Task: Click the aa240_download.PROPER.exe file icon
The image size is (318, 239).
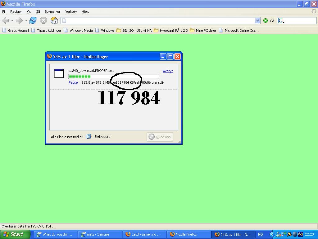Action: [59, 73]
